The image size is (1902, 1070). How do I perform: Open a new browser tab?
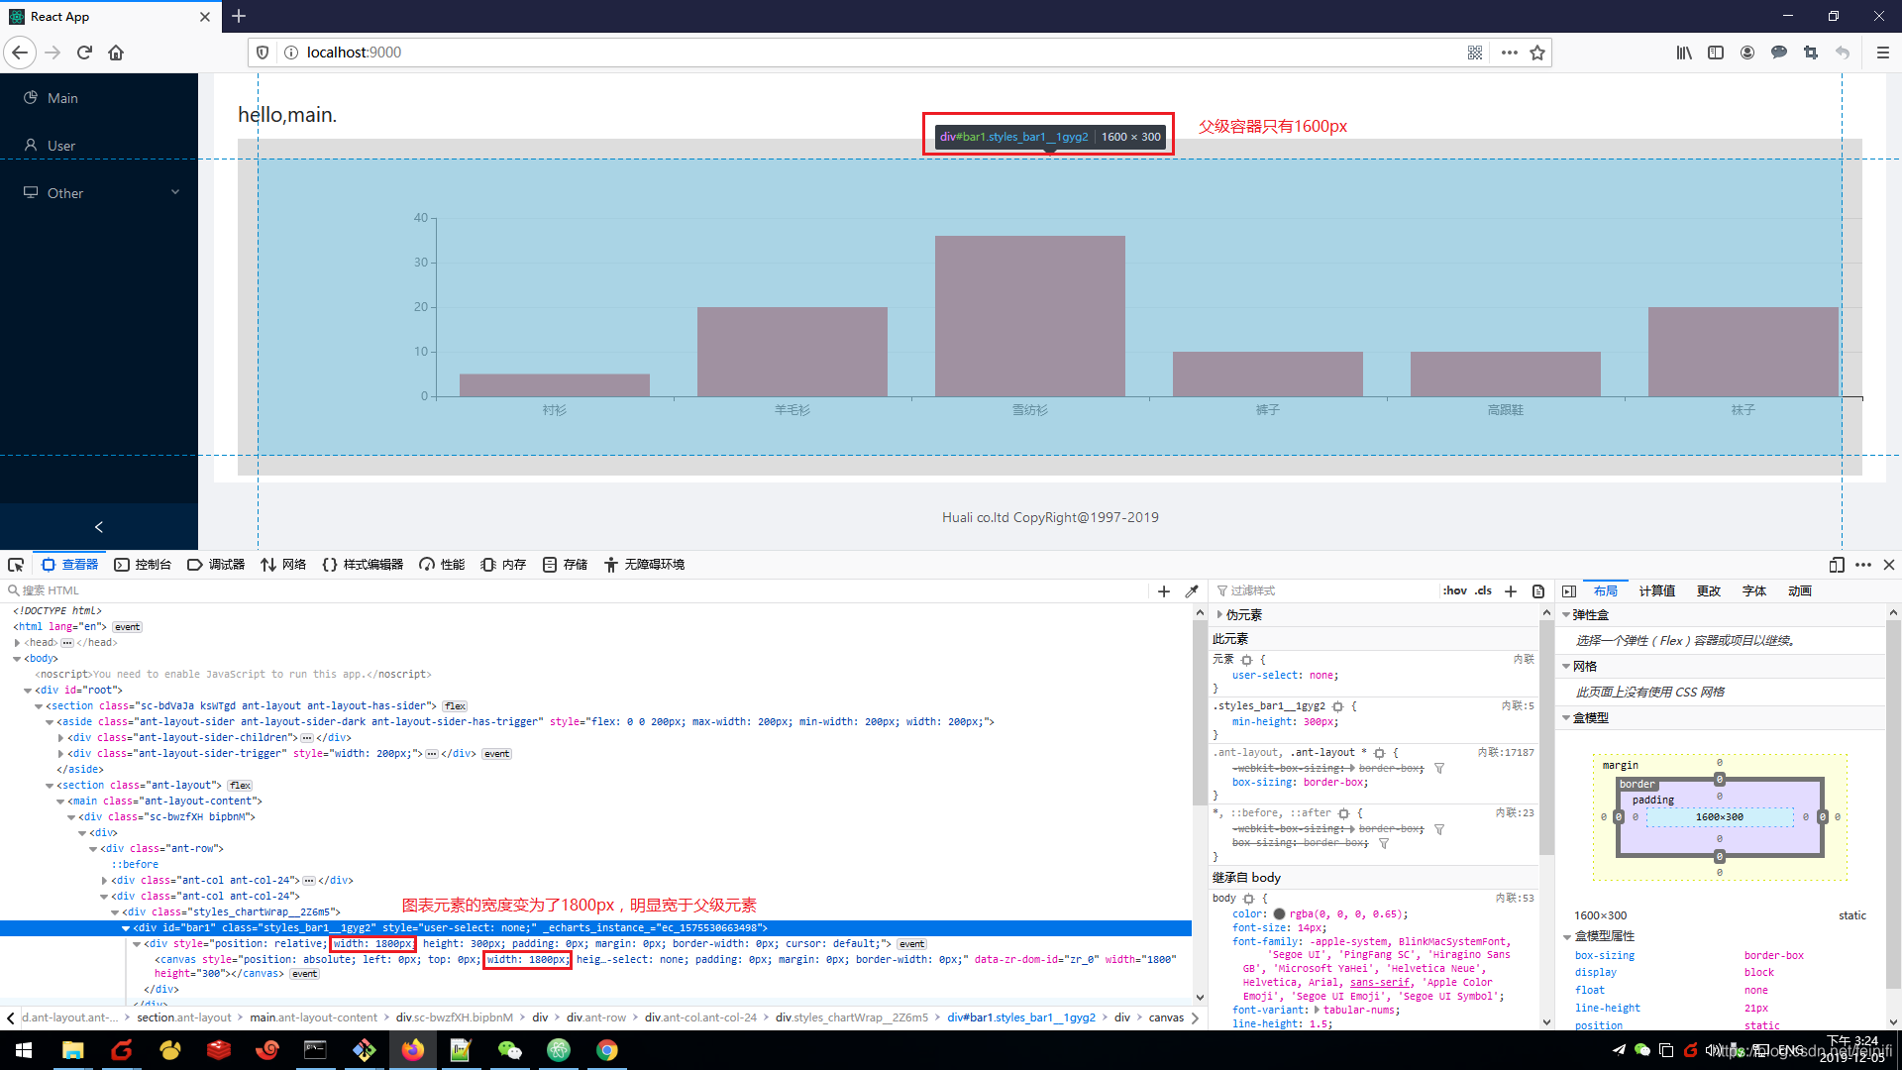click(x=239, y=16)
